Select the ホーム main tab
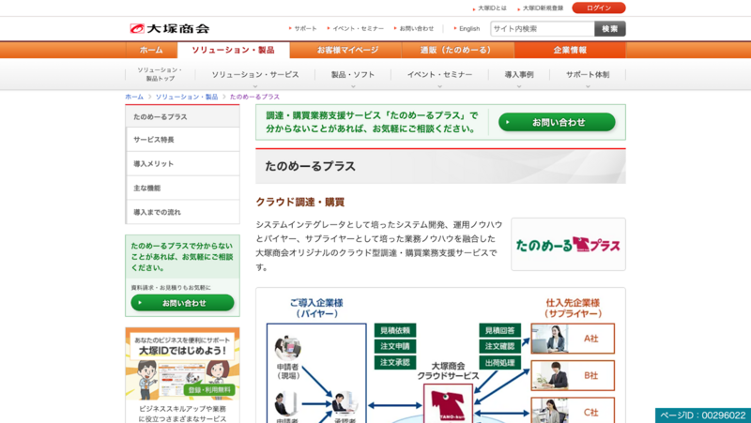 pos(151,51)
